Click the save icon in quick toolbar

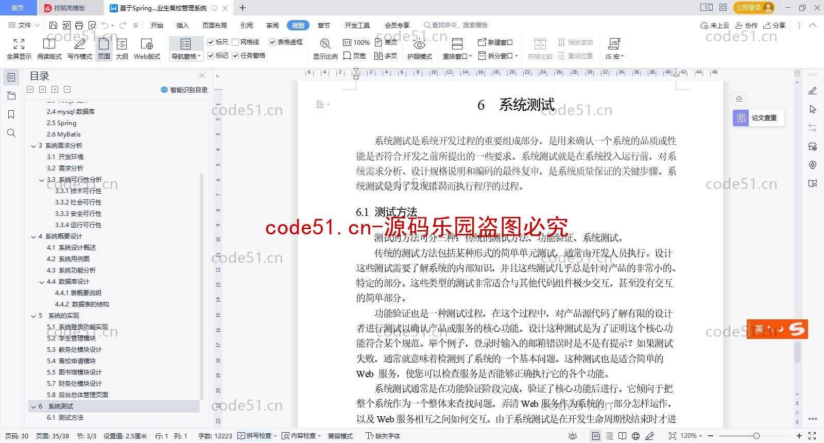pyautogui.click(x=53, y=25)
